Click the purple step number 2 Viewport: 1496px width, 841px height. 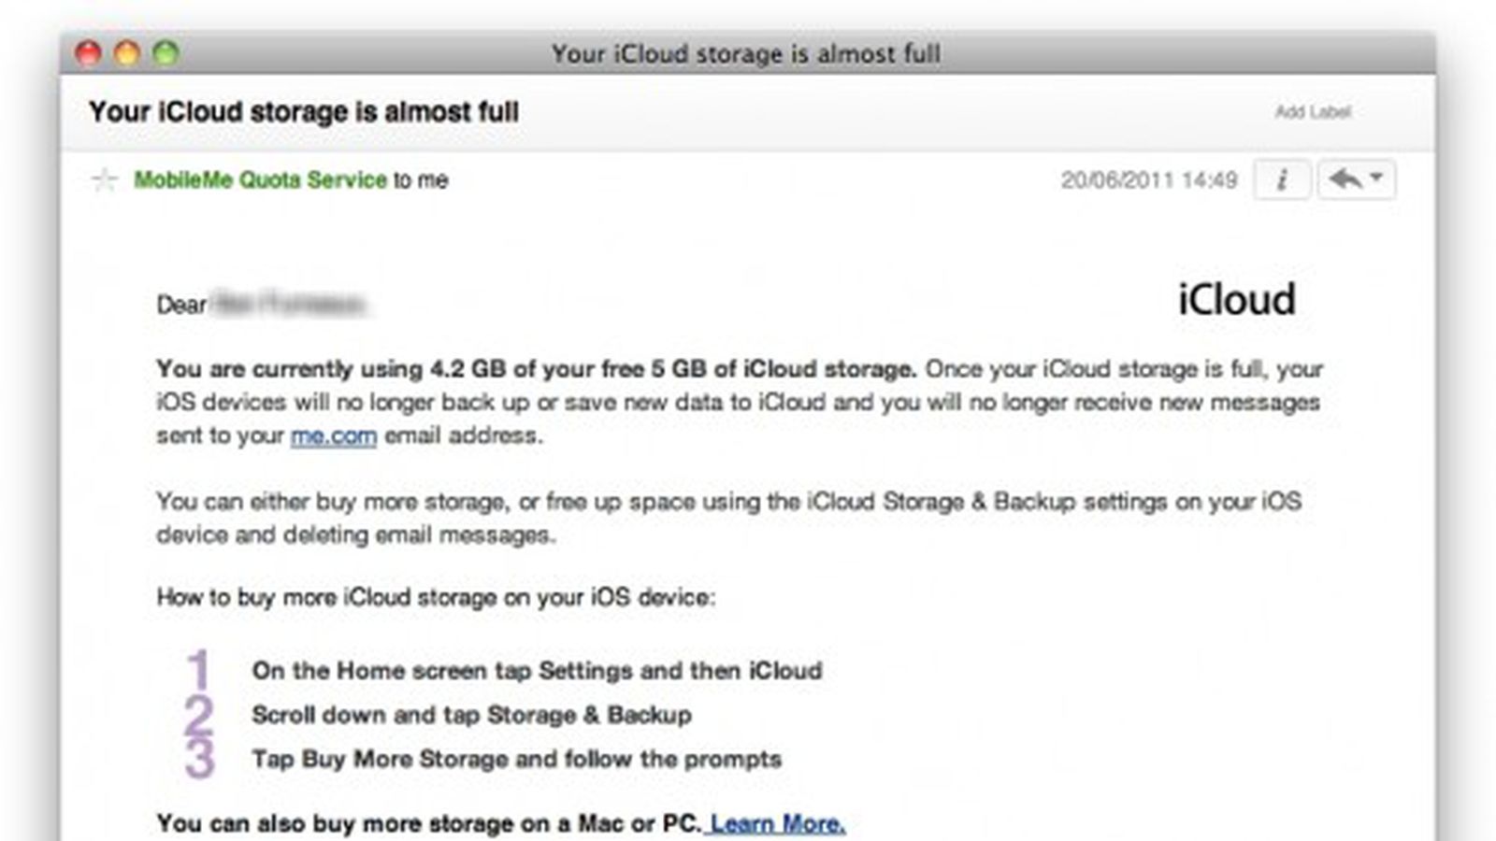[x=198, y=715]
